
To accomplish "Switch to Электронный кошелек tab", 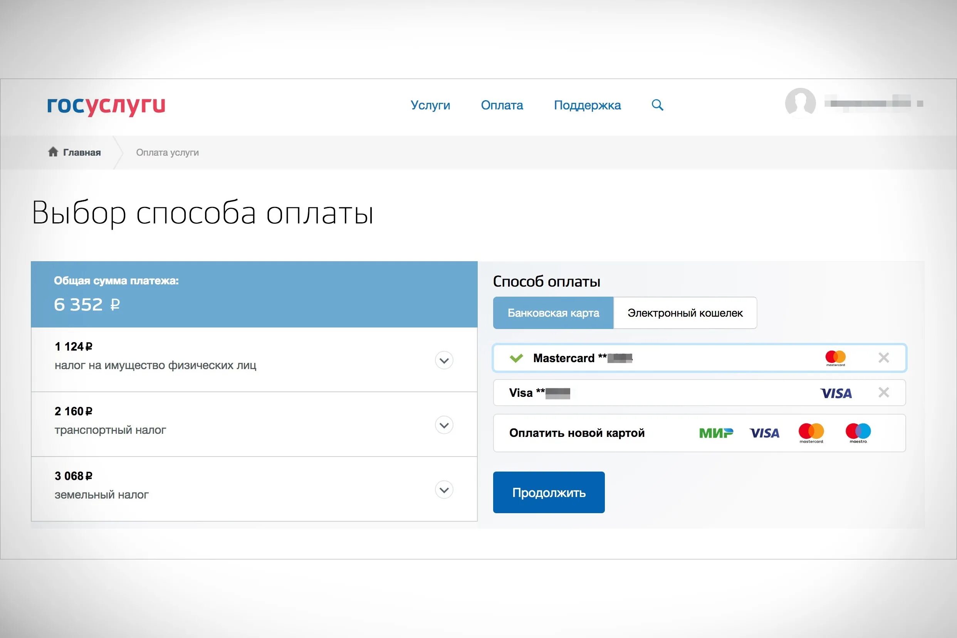I will point(685,312).
